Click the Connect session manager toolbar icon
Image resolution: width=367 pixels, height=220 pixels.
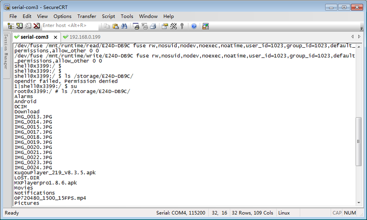pyautogui.click(x=11, y=26)
